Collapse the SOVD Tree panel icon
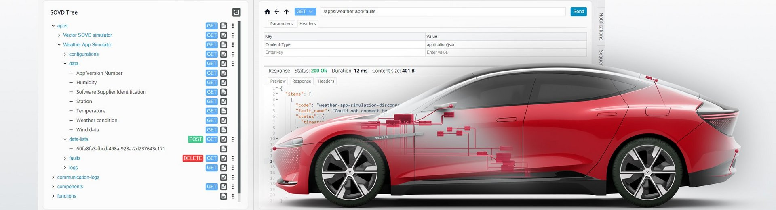 (236, 12)
